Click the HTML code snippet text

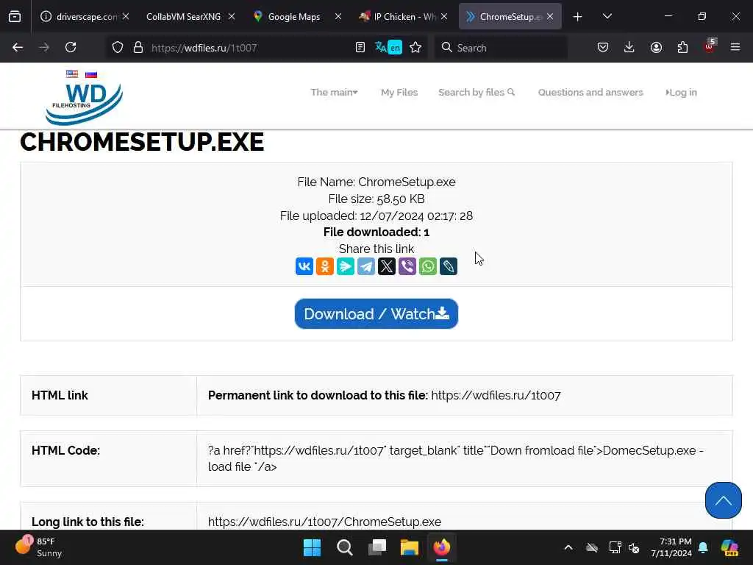[456, 458]
